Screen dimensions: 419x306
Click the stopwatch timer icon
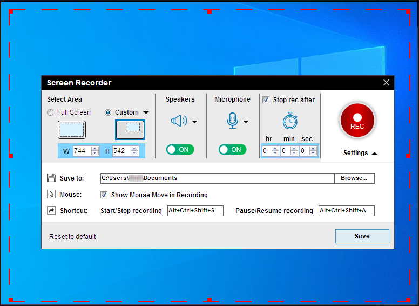(x=290, y=121)
